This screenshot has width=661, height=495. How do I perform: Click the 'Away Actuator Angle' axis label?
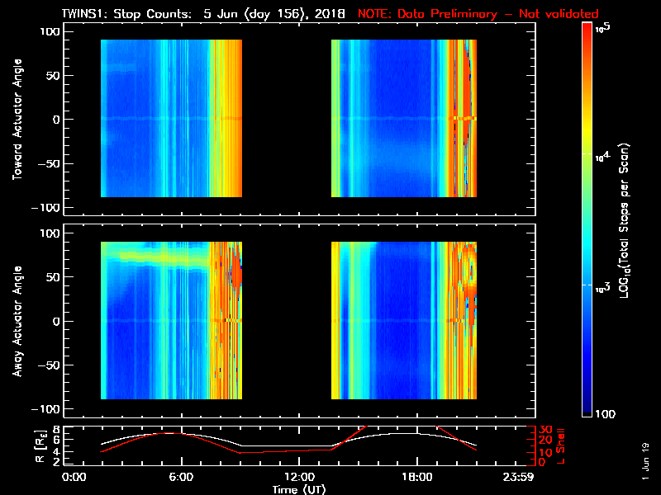(x=17, y=321)
